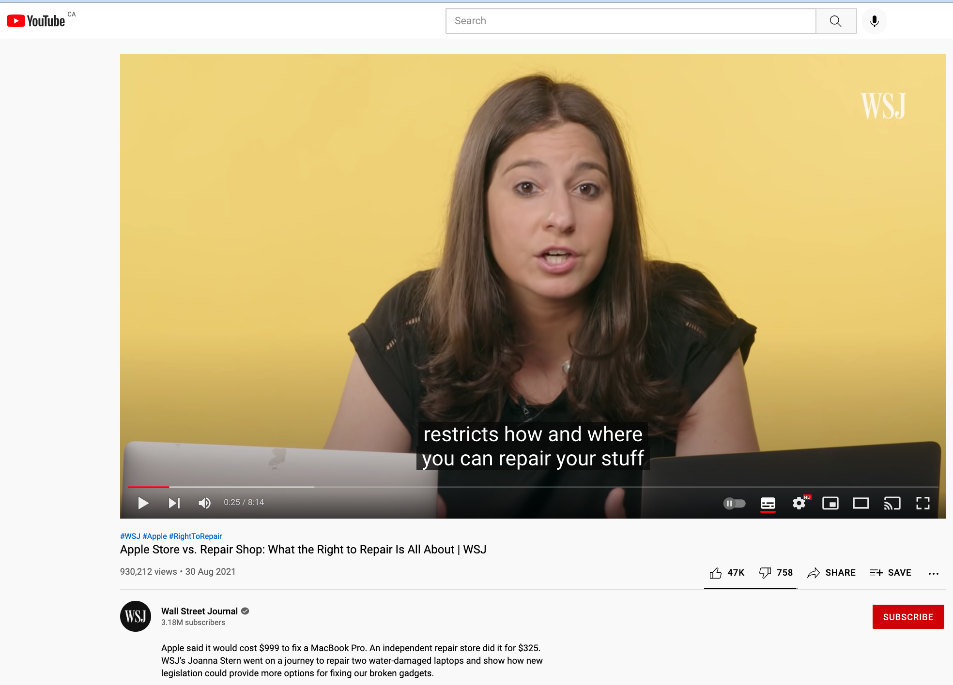Open the #RightToRepair hashtag link
Screen dimensions: 953x685
click(195, 536)
